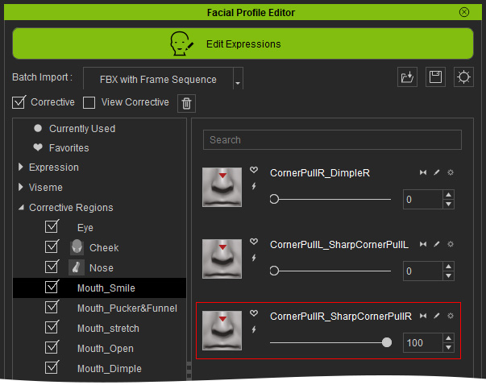Screen dimensions: 486x385
Task: Select the Favorites category
Action: (69, 148)
